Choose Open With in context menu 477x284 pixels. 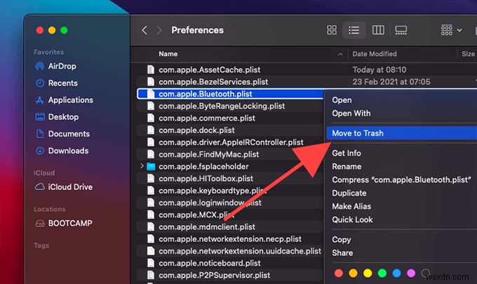point(351,114)
